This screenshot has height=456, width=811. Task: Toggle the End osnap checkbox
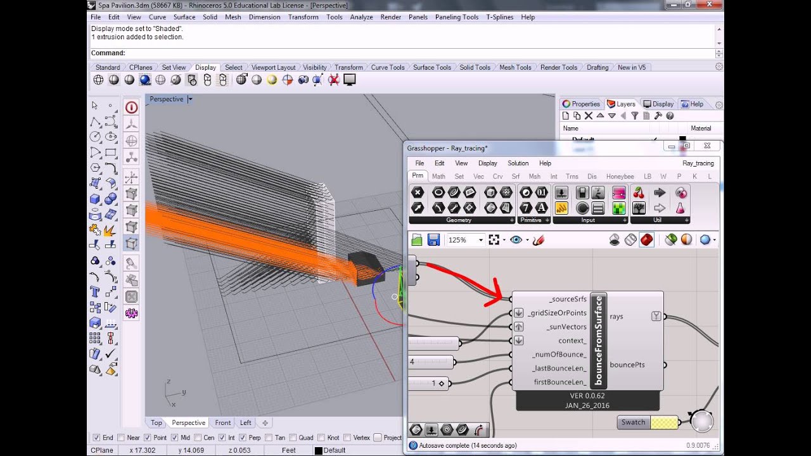tap(96, 438)
